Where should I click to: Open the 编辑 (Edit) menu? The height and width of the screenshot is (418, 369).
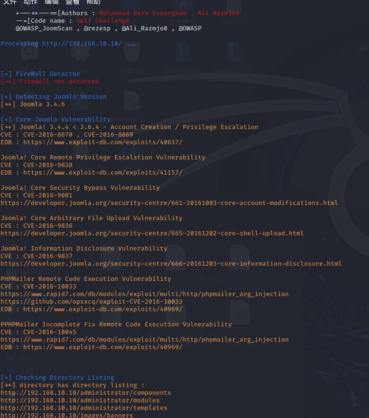tap(52, 2)
